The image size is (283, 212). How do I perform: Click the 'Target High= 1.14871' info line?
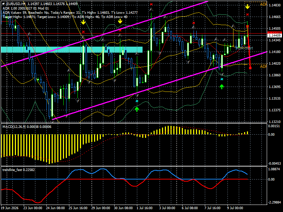(x=65, y=17)
